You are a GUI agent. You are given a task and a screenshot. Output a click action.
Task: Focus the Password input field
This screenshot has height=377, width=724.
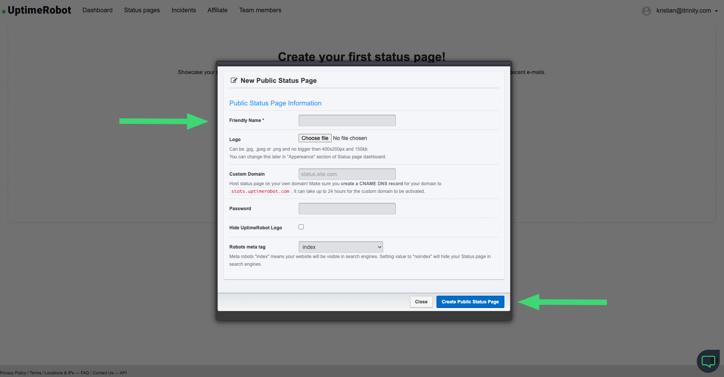[x=347, y=209]
